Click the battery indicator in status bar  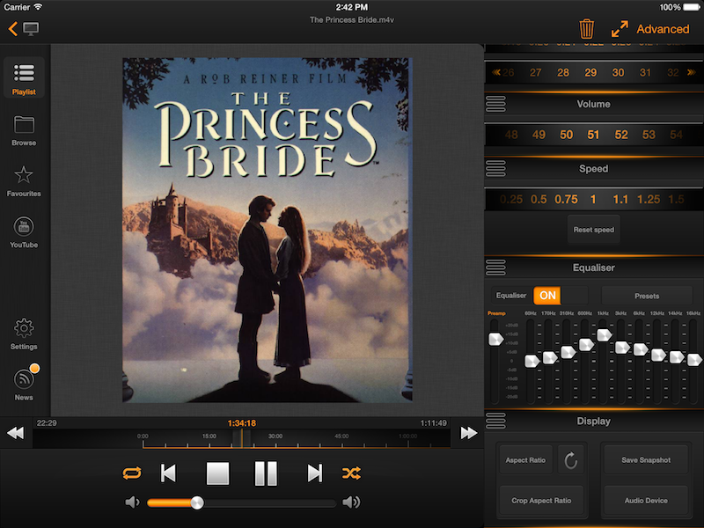692,7
